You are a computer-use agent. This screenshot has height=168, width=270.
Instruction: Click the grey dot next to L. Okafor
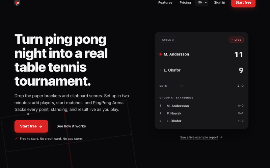161,70
